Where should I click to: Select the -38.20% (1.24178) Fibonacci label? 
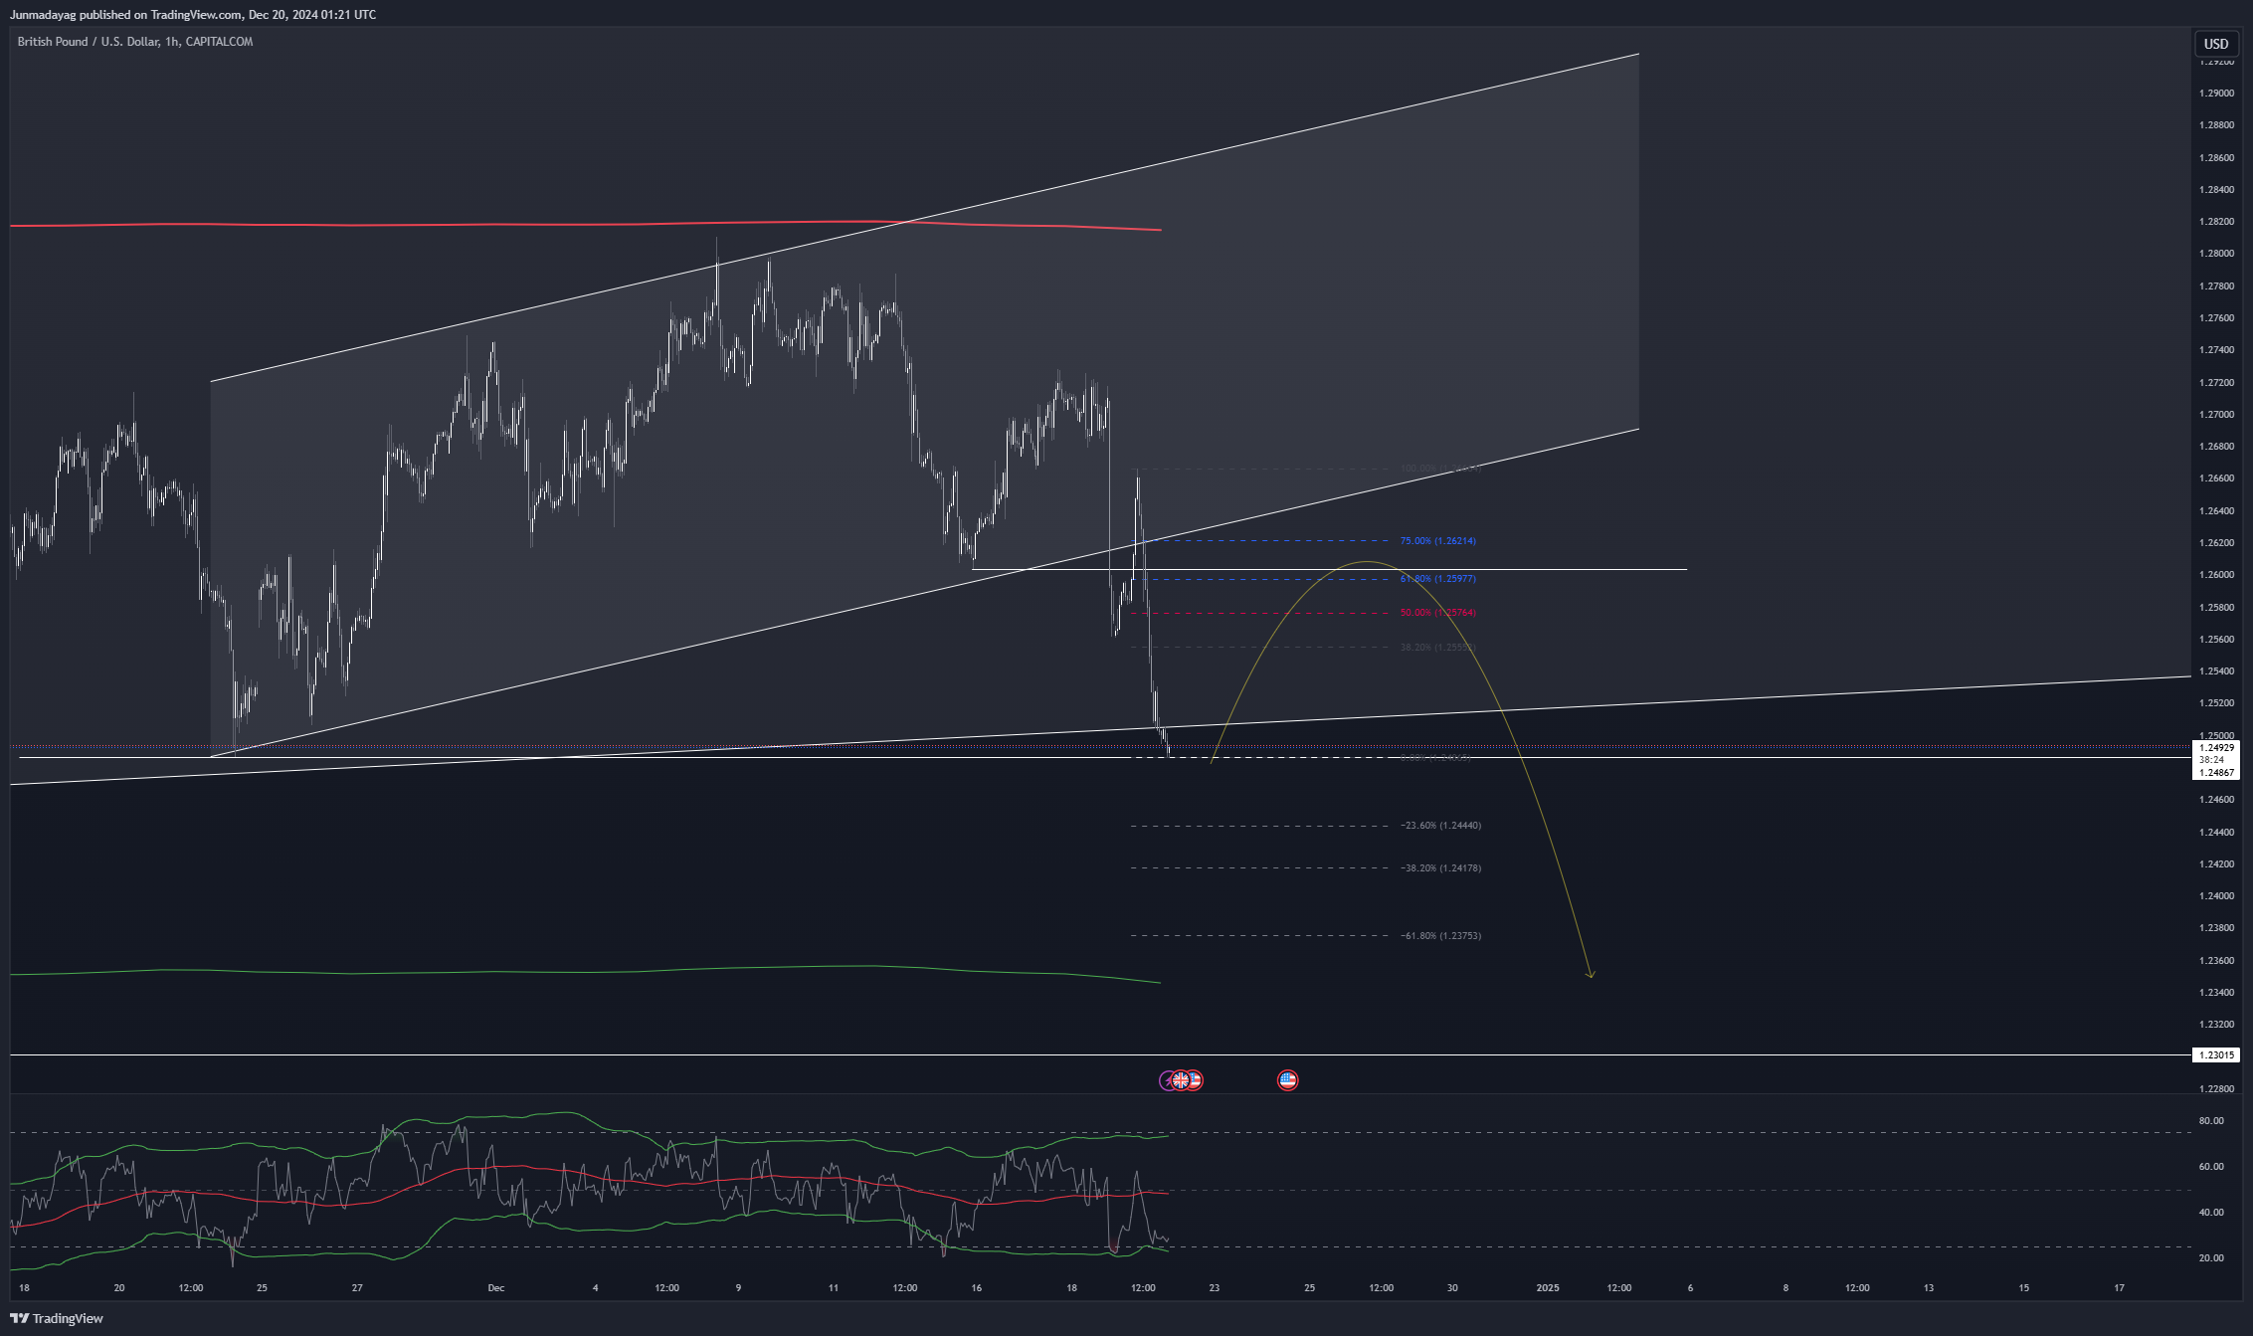[1440, 868]
